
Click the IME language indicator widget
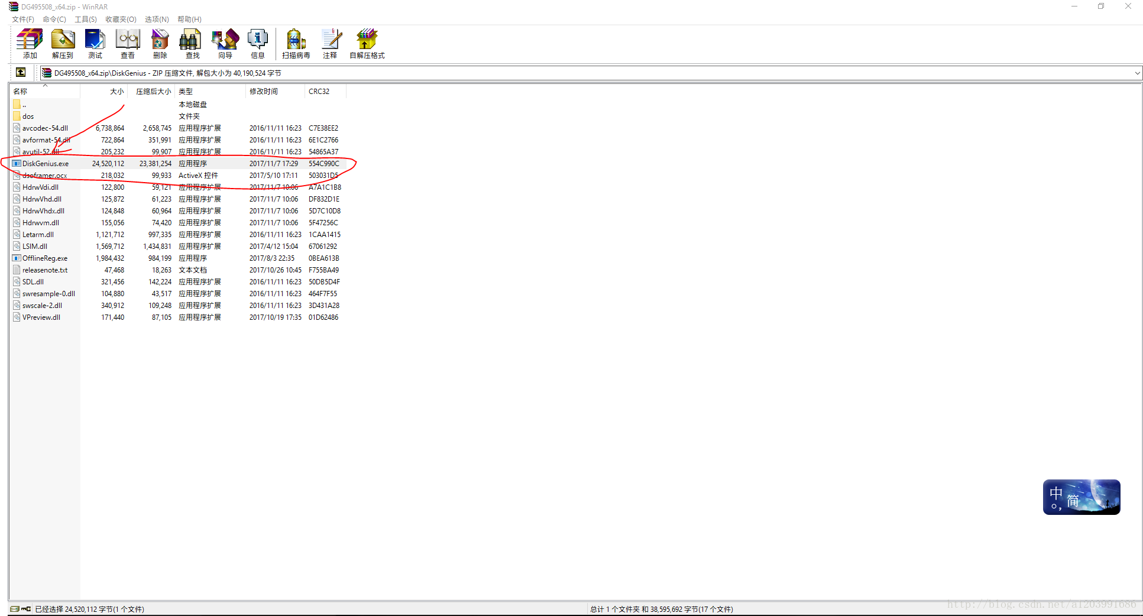1081,497
